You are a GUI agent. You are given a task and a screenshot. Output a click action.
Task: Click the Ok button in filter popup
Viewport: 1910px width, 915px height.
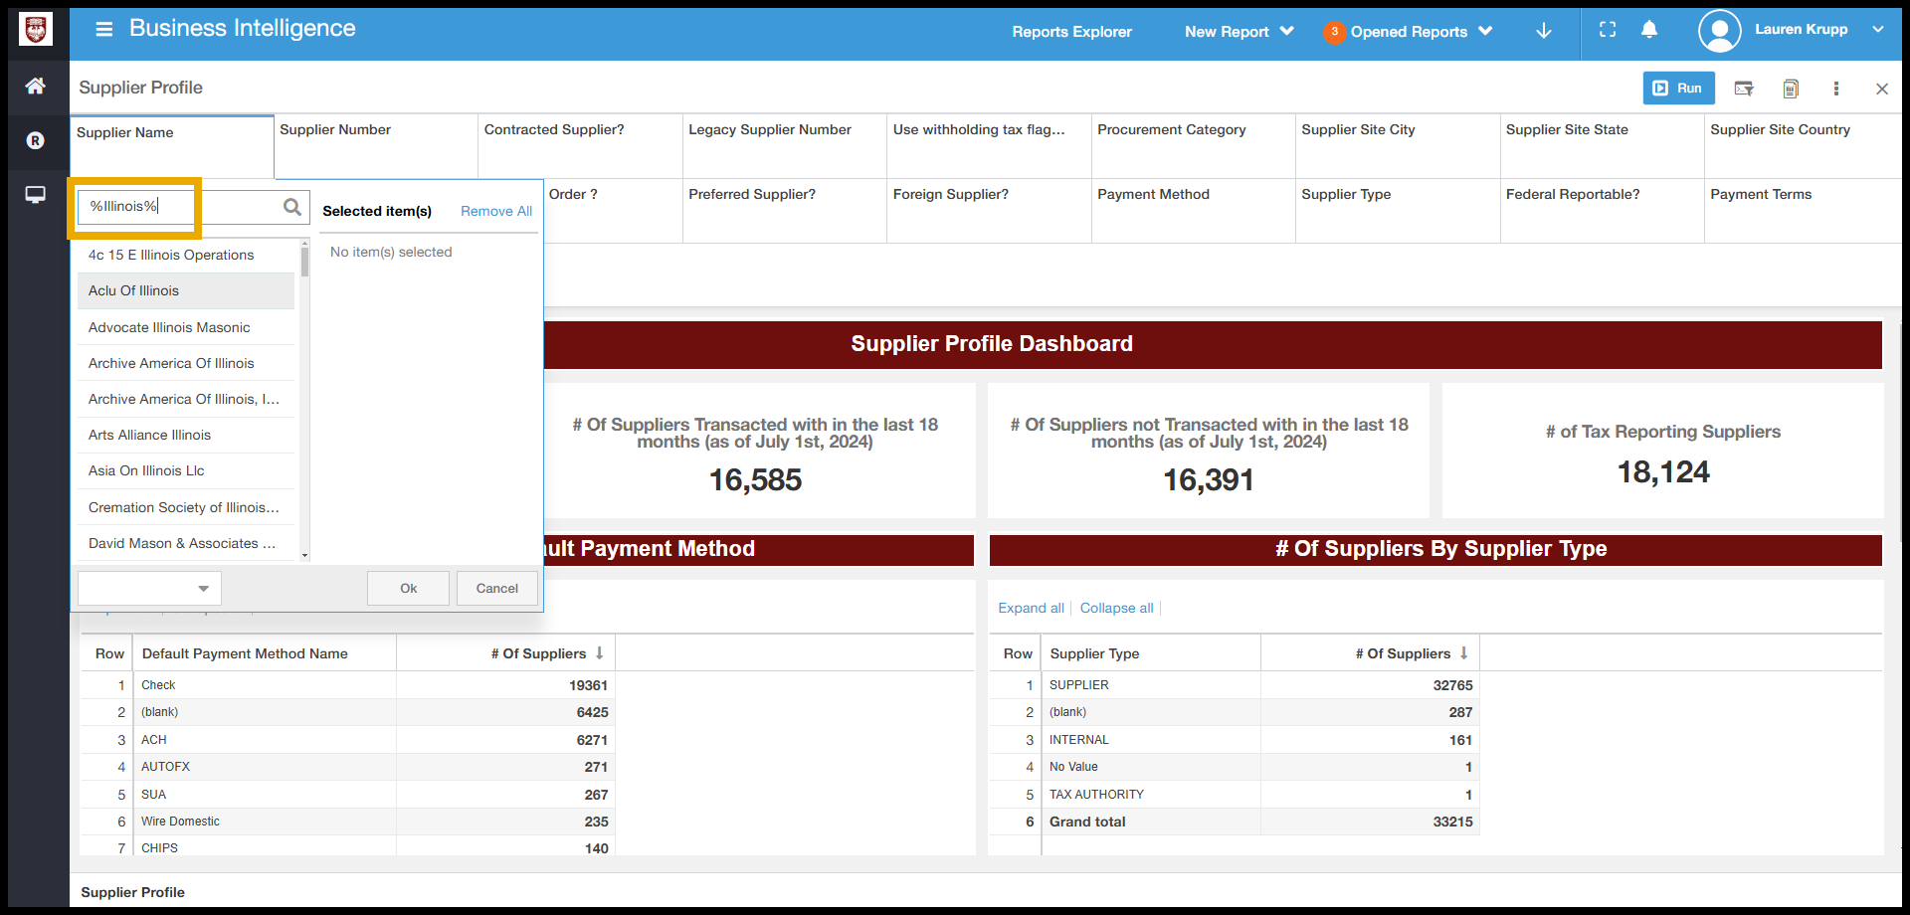(x=408, y=589)
